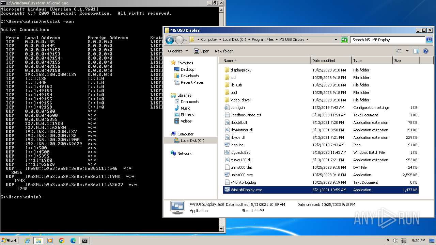
Task: Open the Help question mark icon
Action: (425, 51)
